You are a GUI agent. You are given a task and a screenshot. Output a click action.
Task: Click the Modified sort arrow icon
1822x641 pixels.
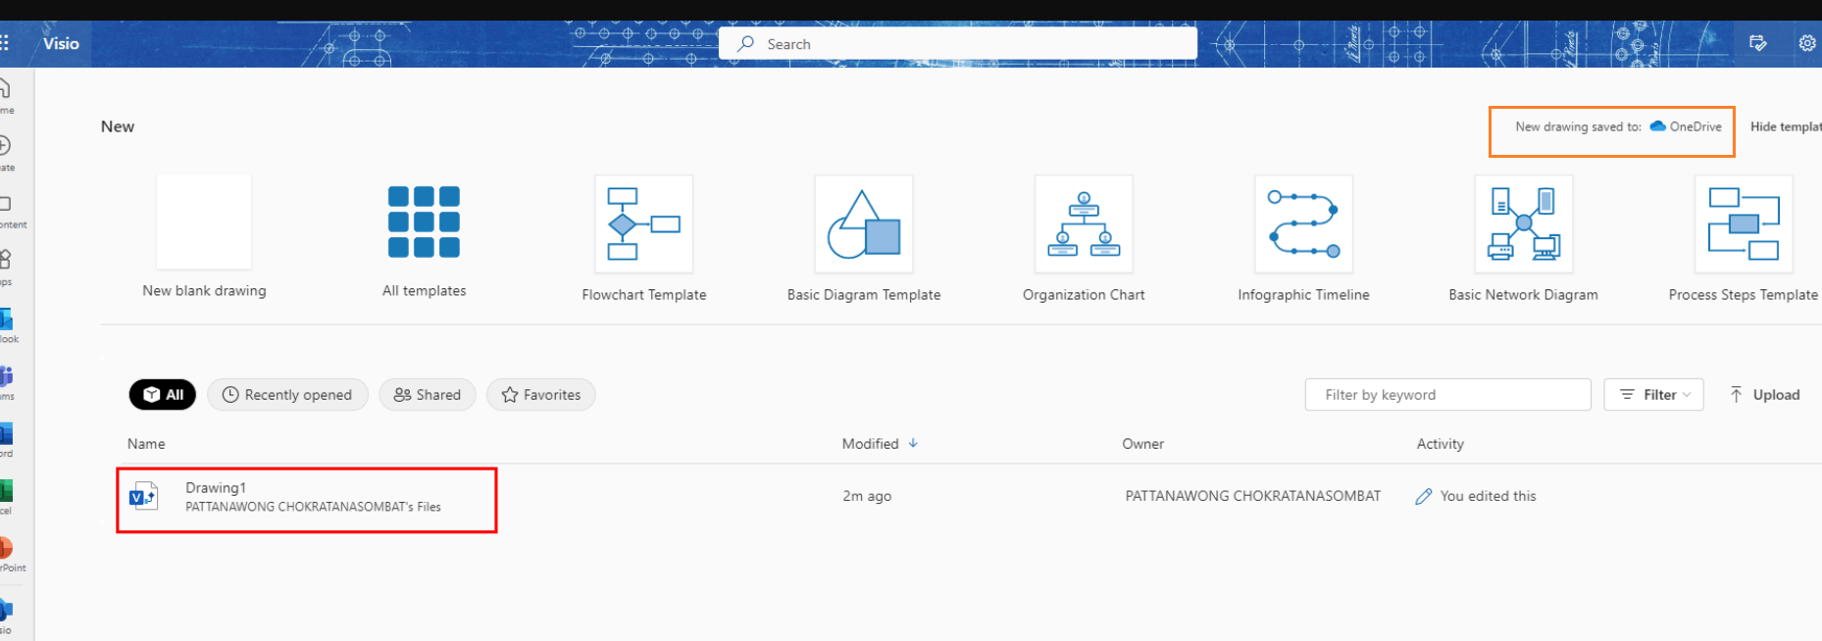click(913, 443)
